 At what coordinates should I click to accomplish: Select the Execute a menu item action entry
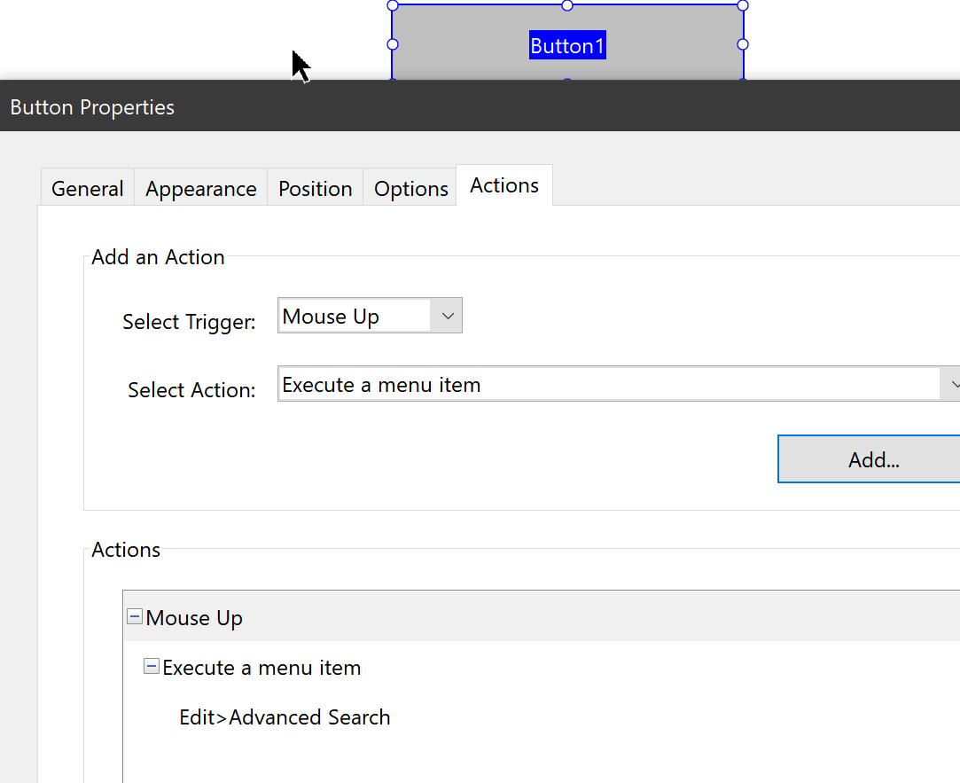pyautogui.click(x=261, y=667)
